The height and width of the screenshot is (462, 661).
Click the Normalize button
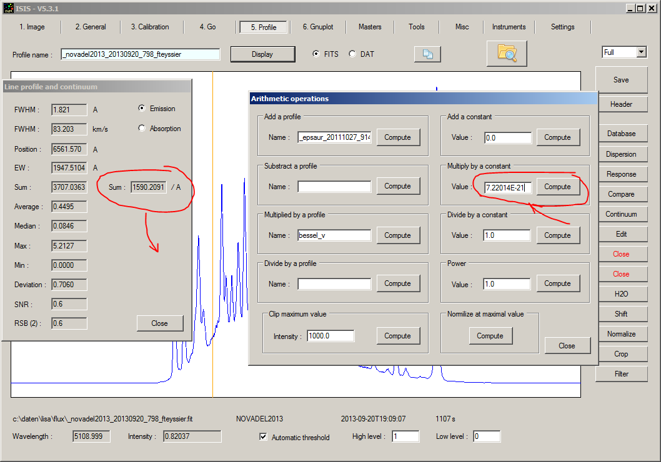pyautogui.click(x=622, y=333)
